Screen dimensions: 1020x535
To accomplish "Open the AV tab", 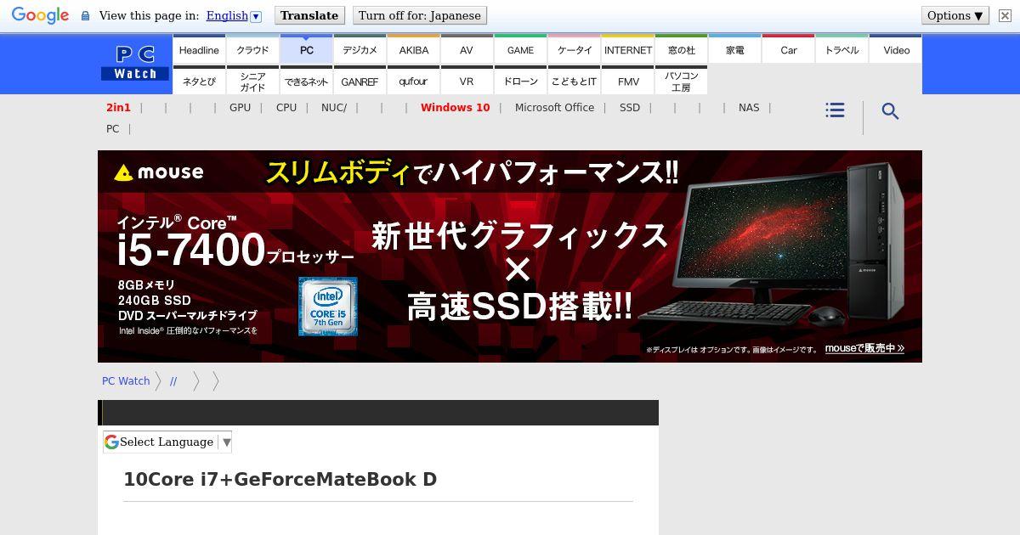I will click(x=467, y=49).
